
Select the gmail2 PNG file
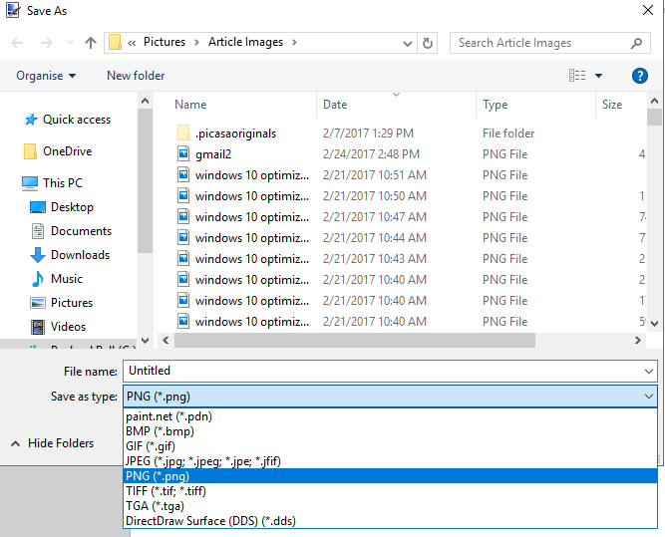pos(213,154)
